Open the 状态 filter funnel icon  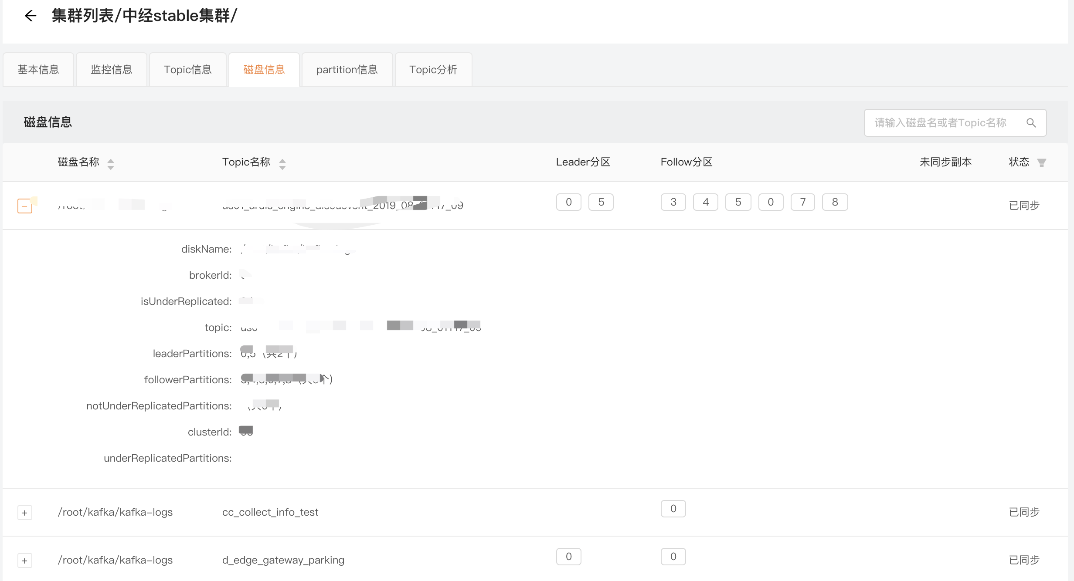[x=1042, y=163]
